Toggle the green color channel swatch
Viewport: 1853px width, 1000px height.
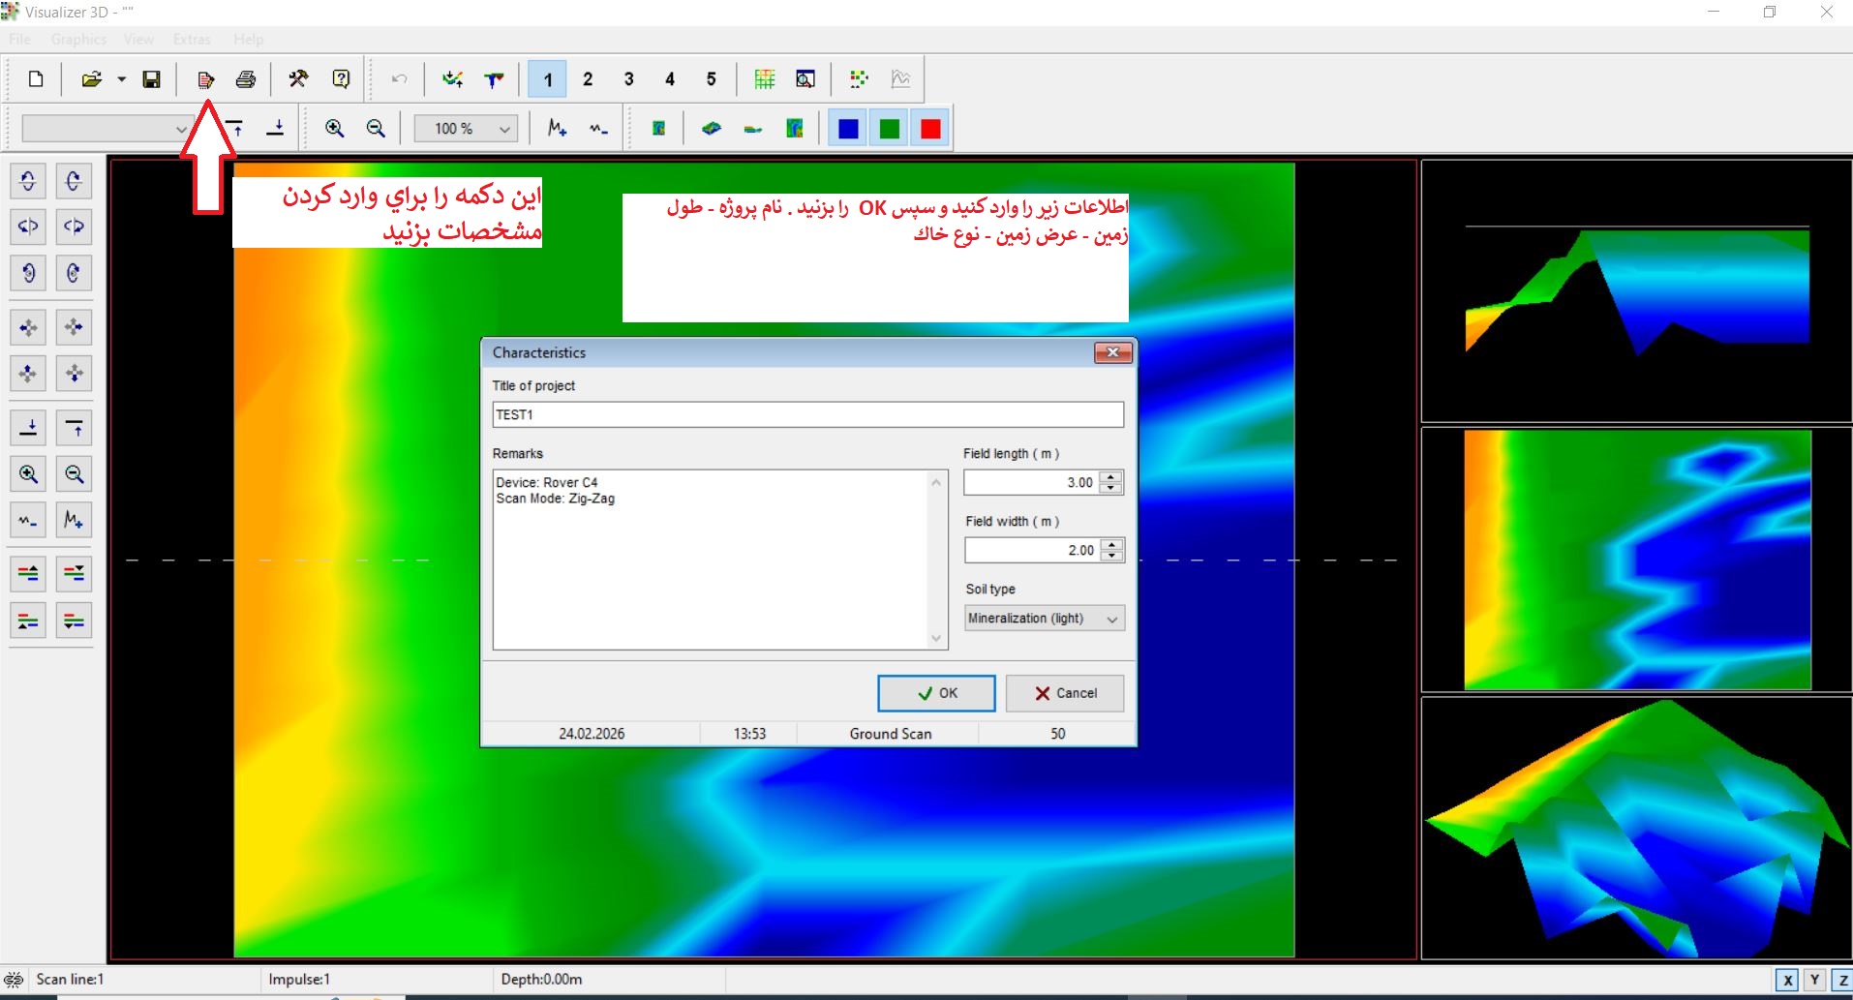tap(889, 129)
